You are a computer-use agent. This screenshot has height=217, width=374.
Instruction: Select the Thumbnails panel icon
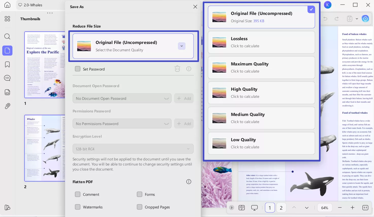[7, 51]
